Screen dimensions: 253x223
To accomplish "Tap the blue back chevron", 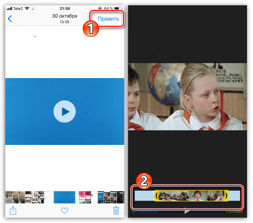I will pos(10,19).
